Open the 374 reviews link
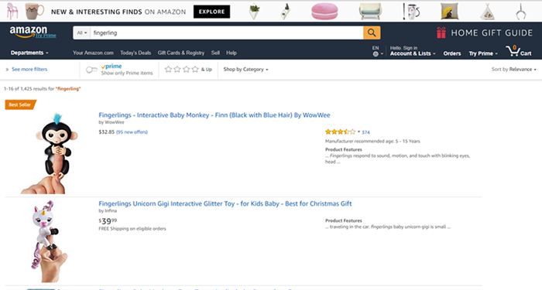This screenshot has height=290, width=542. [x=365, y=132]
